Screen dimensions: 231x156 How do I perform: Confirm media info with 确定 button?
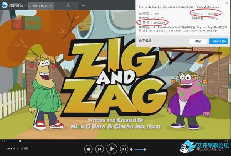pos(198,41)
